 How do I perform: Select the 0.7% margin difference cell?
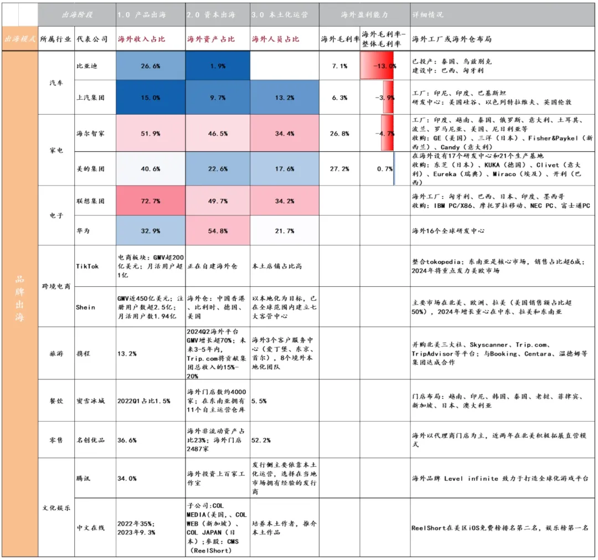[x=385, y=168]
